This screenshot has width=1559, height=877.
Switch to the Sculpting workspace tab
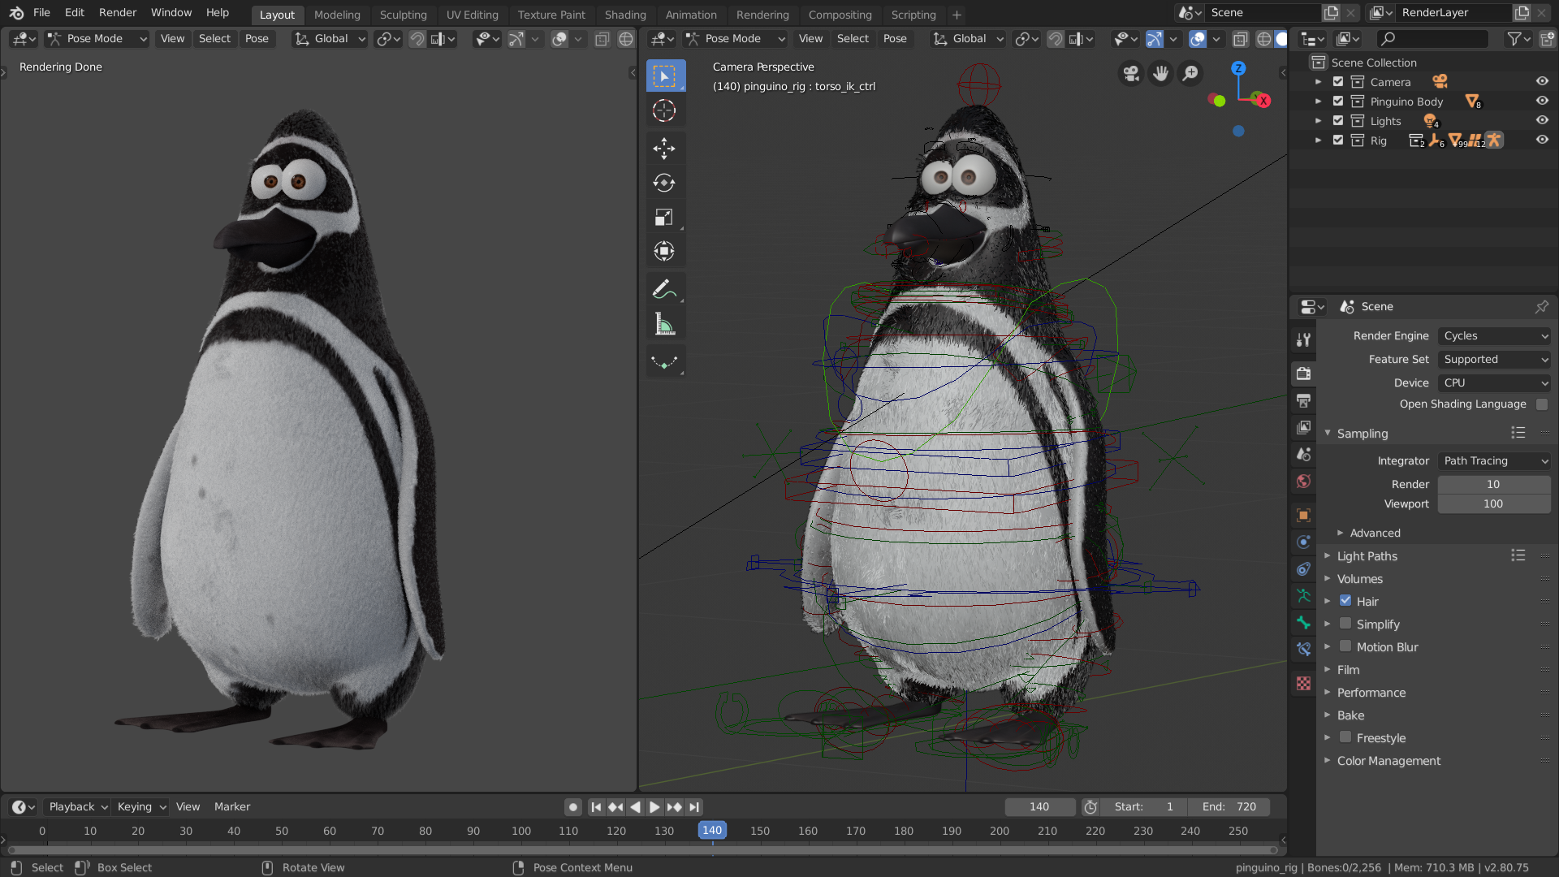tap(403, 15)
